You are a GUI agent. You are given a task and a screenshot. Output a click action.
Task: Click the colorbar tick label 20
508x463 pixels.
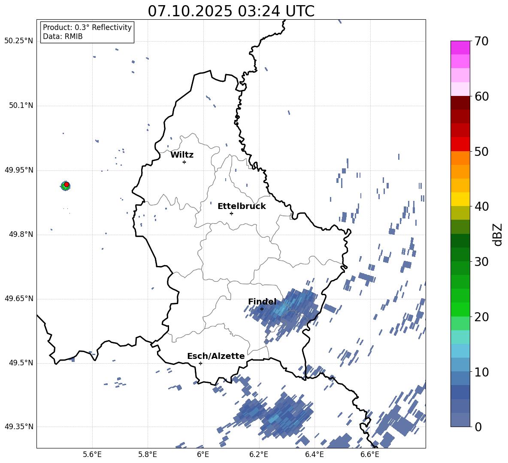coord(481,317)
